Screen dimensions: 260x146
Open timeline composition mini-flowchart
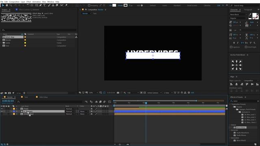pos(86,102)
